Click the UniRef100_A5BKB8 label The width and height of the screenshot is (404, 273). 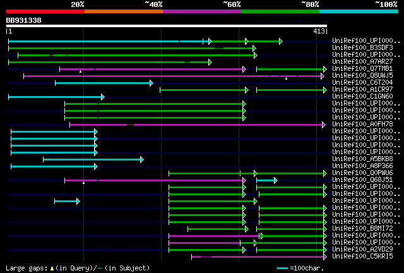click(x=362, y=159)
